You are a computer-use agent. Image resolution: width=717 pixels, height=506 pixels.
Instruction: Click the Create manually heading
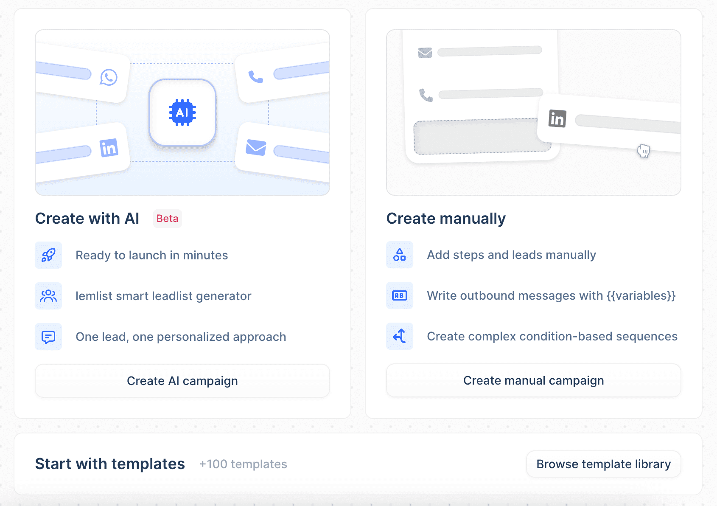pyautogui.click(x=445, y=219)
